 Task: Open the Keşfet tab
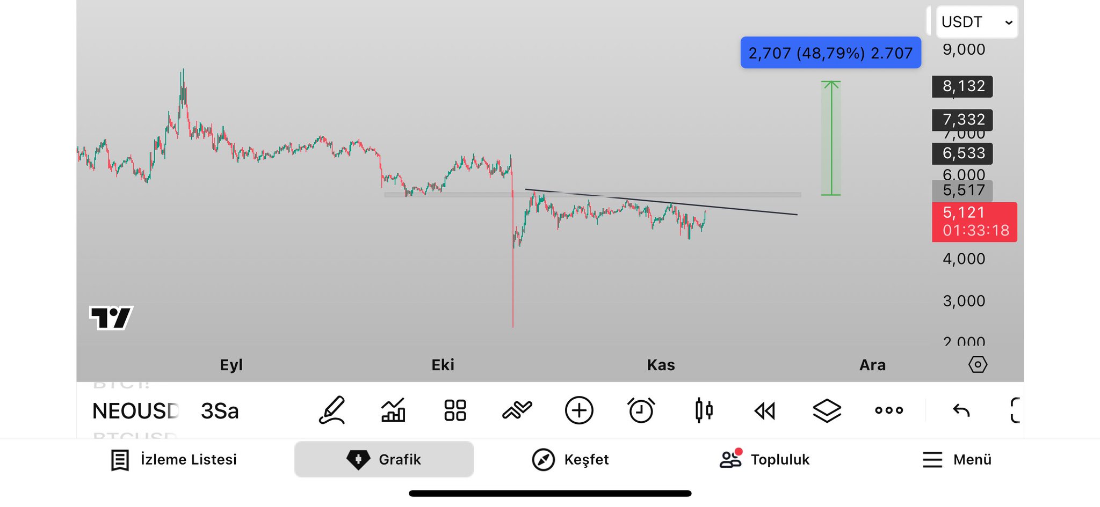pyautogui.click(x=570, y=460)
